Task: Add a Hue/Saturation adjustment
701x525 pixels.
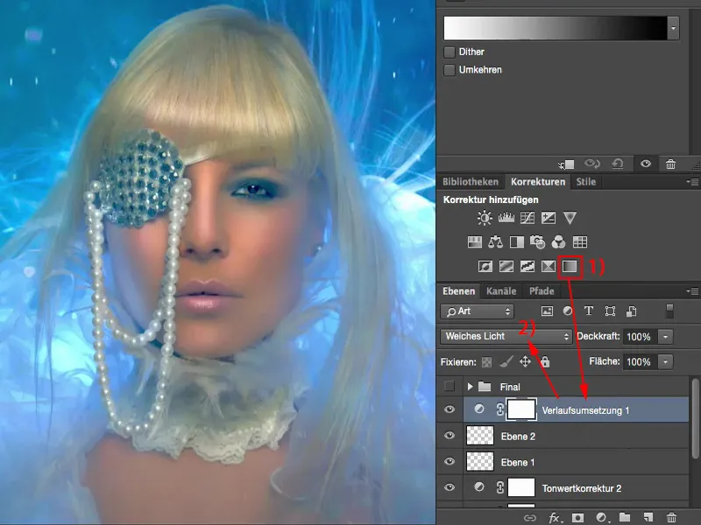Action: (474, 242)
